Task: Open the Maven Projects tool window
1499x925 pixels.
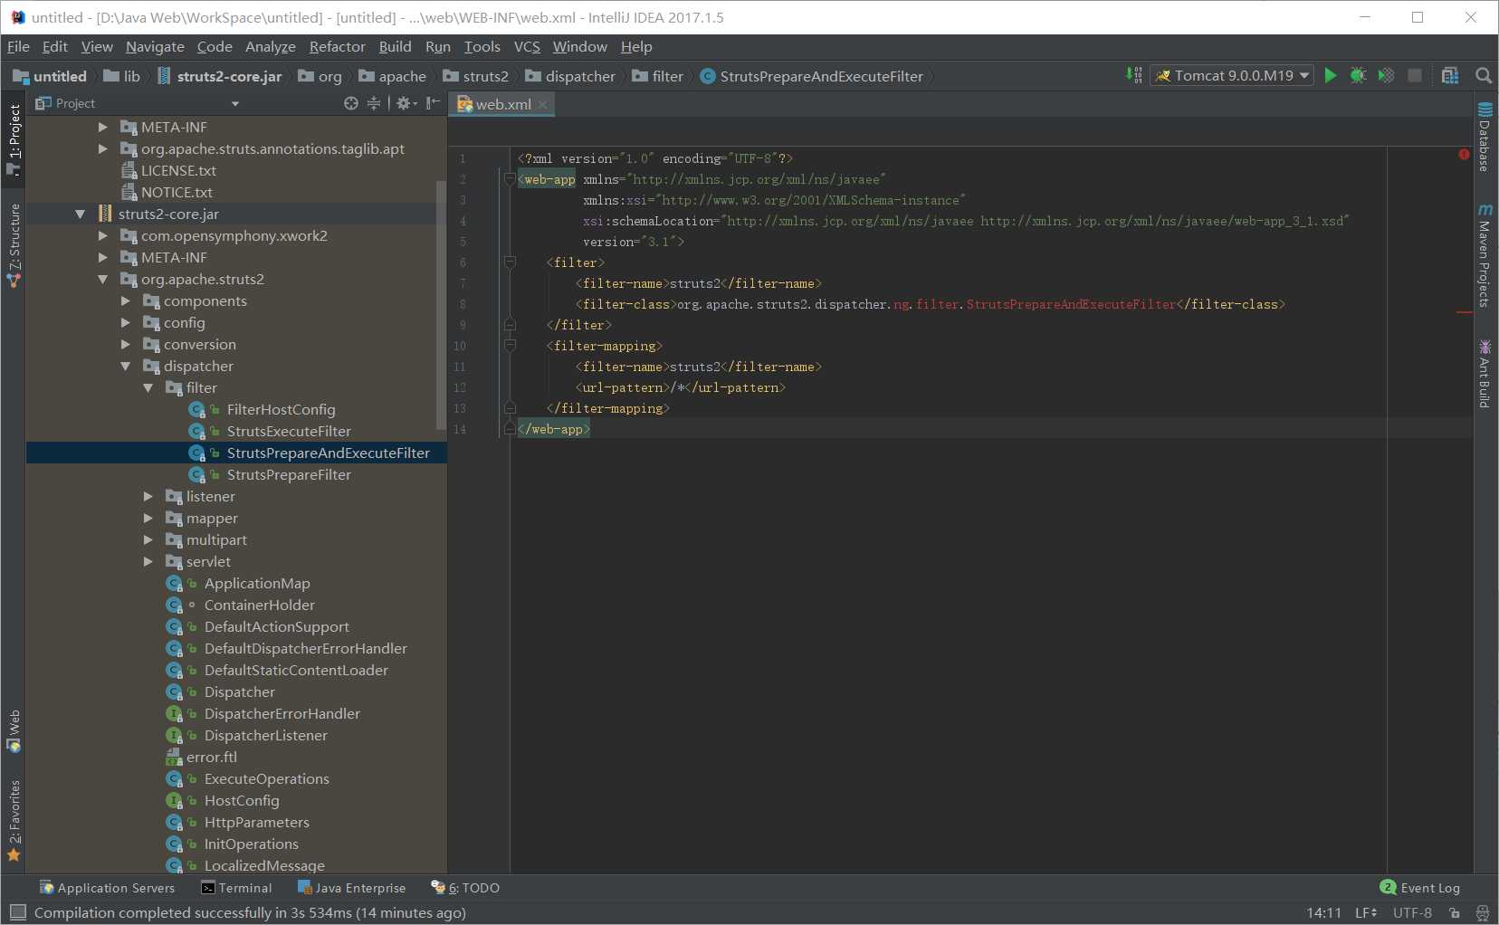Action: coord(1485,256)
